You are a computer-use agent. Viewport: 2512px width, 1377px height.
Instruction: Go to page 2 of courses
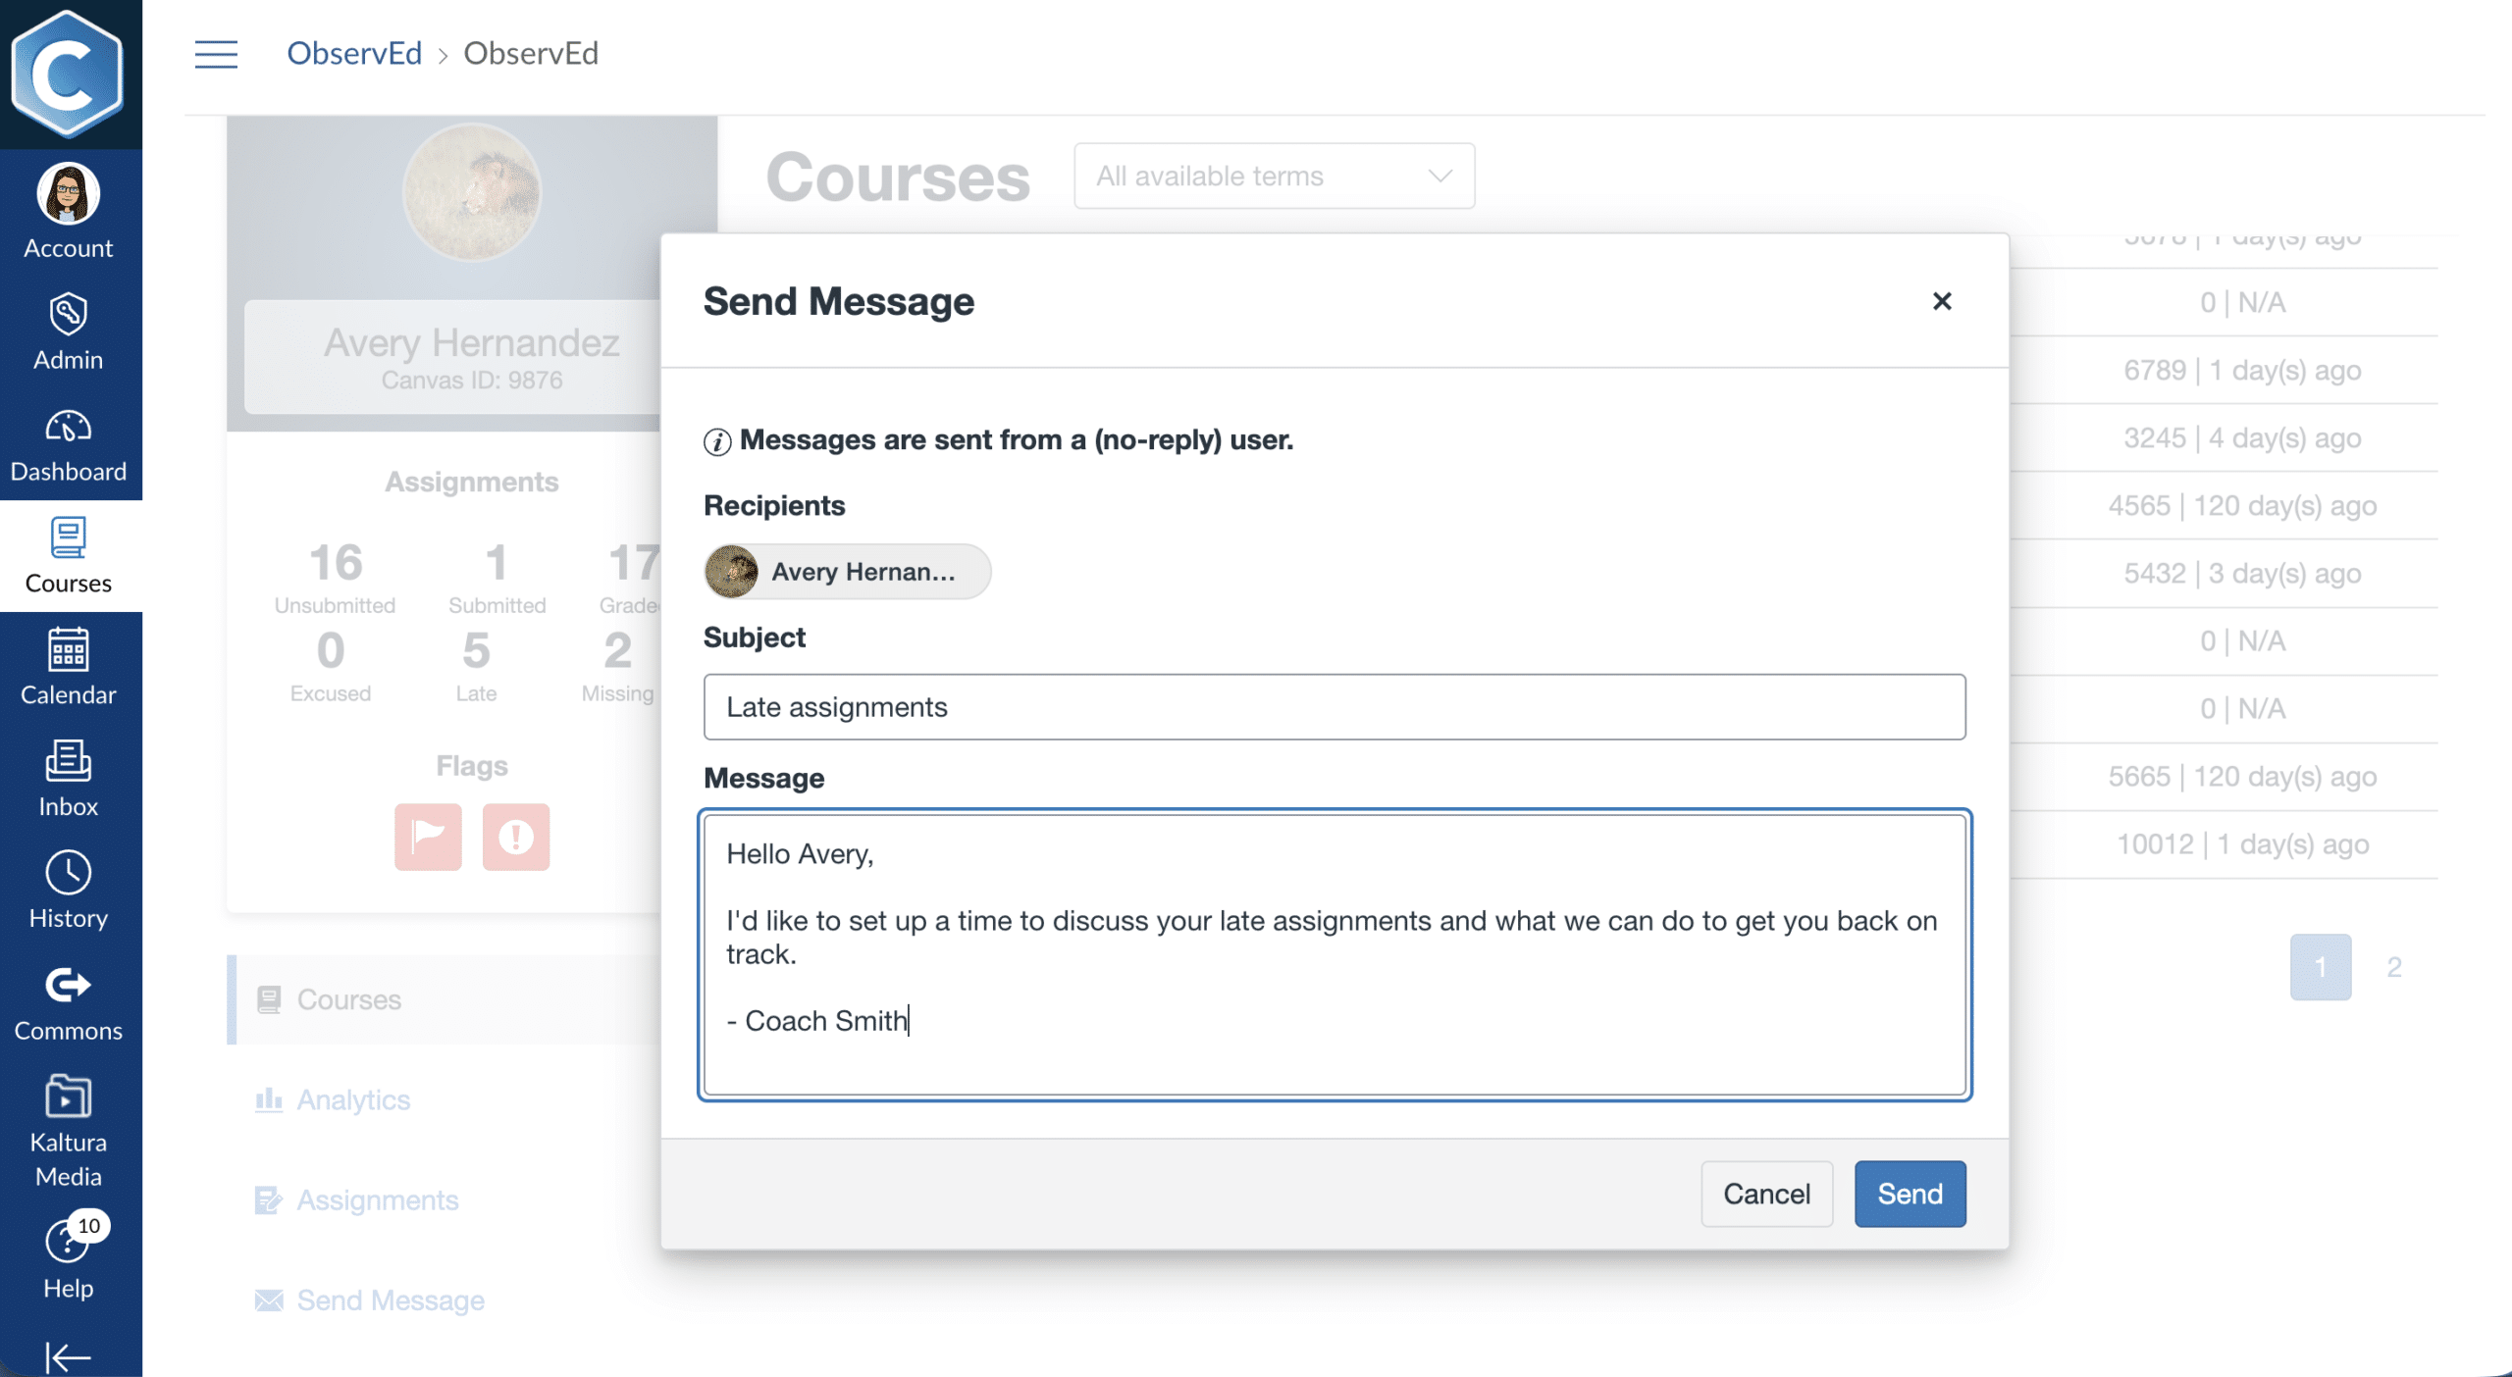(x=2394, y=967)
